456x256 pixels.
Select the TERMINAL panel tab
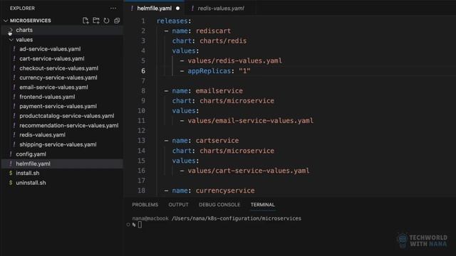point(263,205)
